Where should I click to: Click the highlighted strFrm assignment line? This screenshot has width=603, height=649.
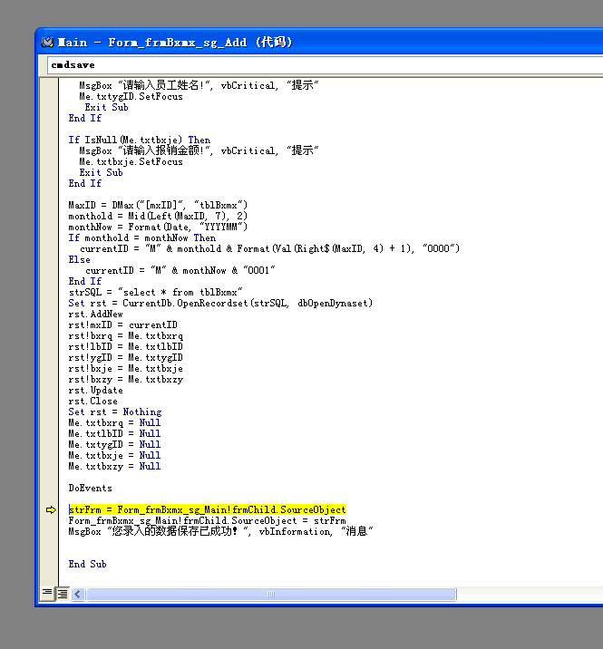click(207, 510)
